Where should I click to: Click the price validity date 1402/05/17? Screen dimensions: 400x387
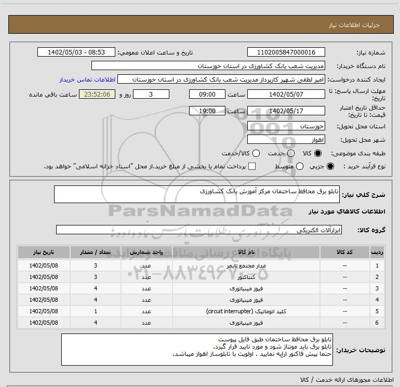(286, 111)
